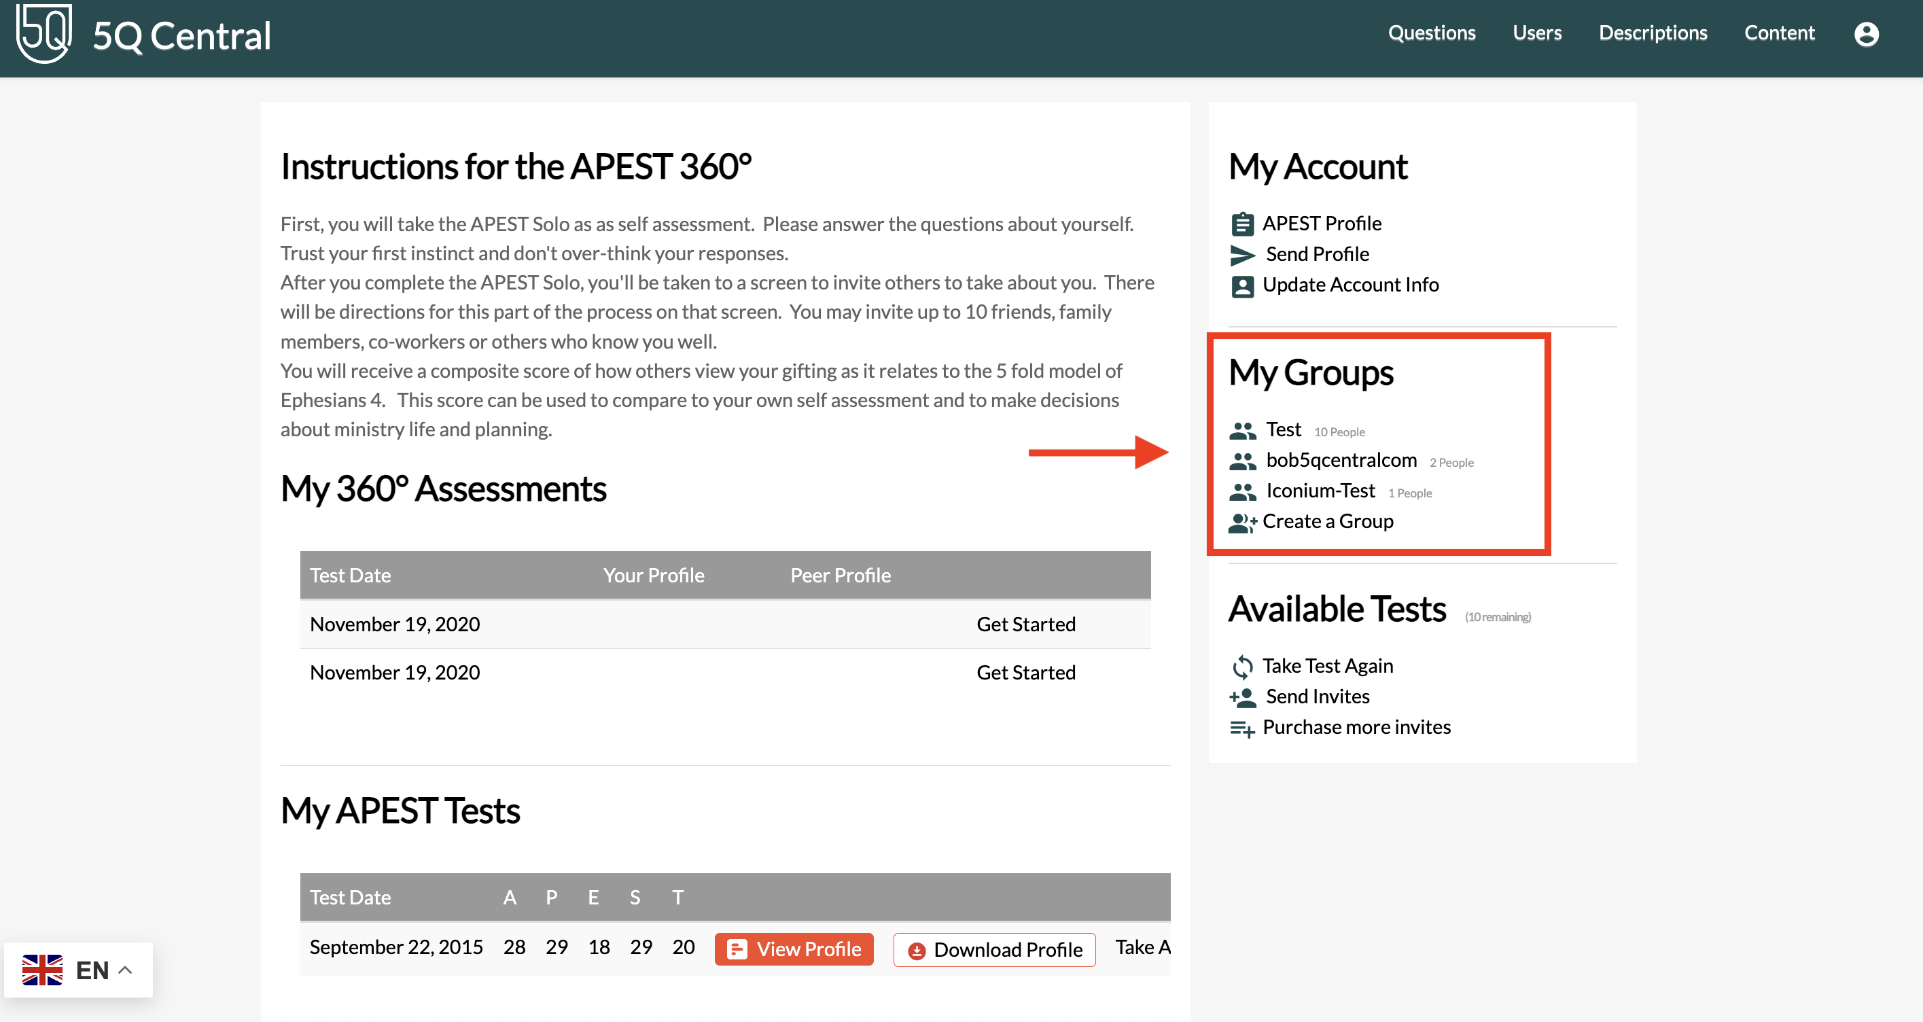The height and width of the screenshot is (1022, 1923).
Task: Click the add-user icon beside Send Invites
Action: (x=1243, y=697)
